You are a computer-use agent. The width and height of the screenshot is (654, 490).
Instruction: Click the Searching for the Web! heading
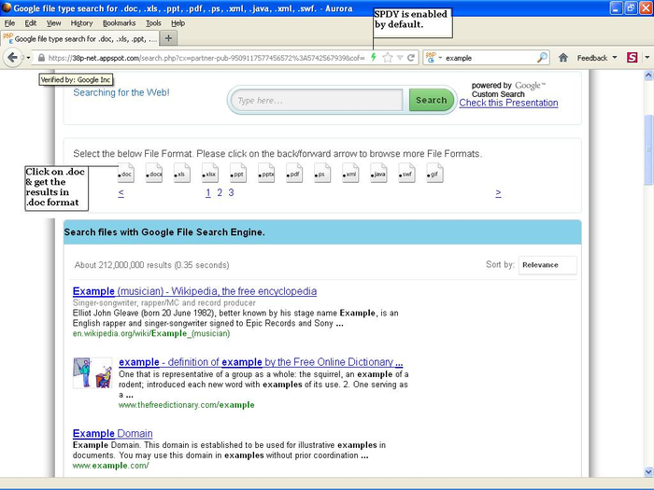point(121,92)
